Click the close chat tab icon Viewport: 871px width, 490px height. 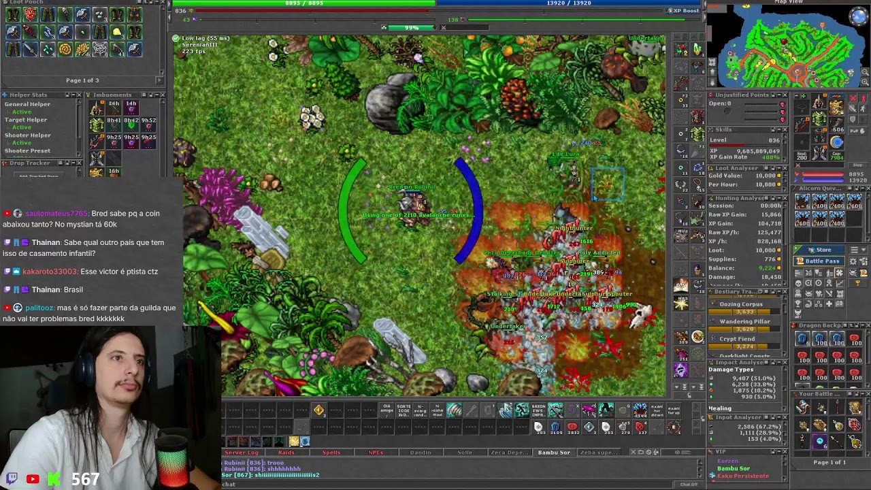point(633,453)
